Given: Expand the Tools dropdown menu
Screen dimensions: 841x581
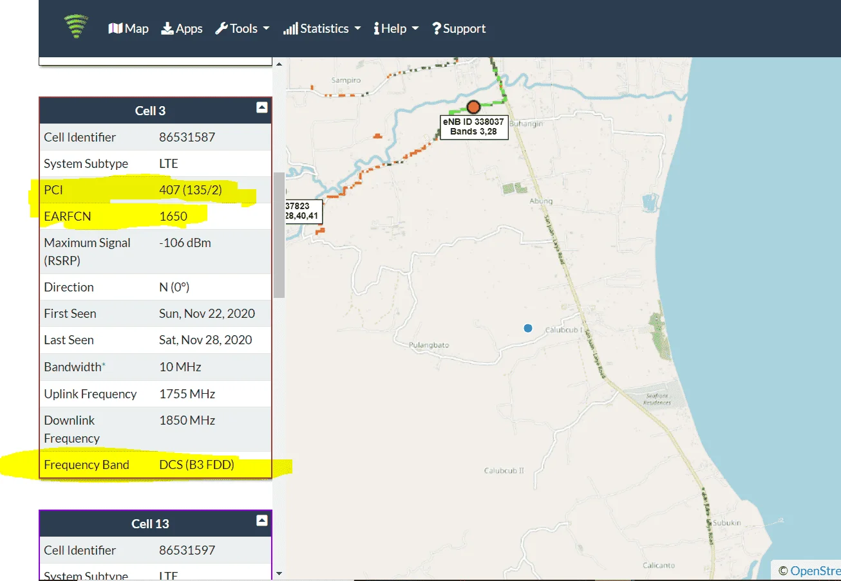Looking at the screenshot, I should coord(241,28).
